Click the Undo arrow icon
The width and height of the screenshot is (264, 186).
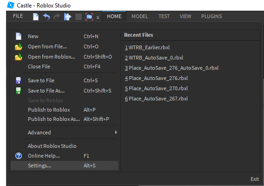[x=46, y=17]
